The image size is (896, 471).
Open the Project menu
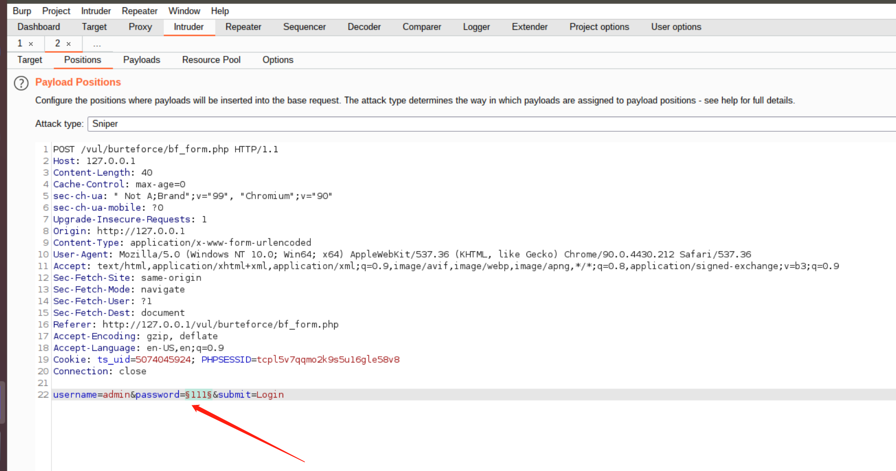(56, 11)
